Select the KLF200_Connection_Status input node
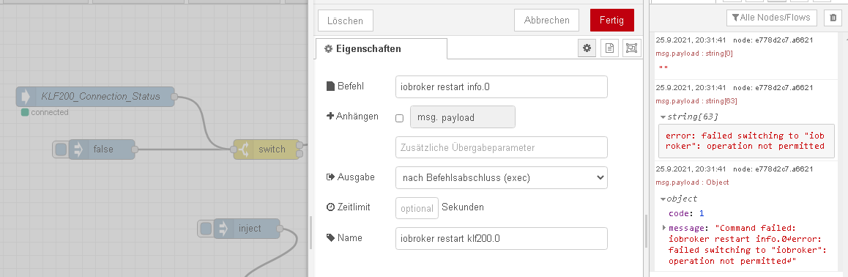 [x=95, y=96]
